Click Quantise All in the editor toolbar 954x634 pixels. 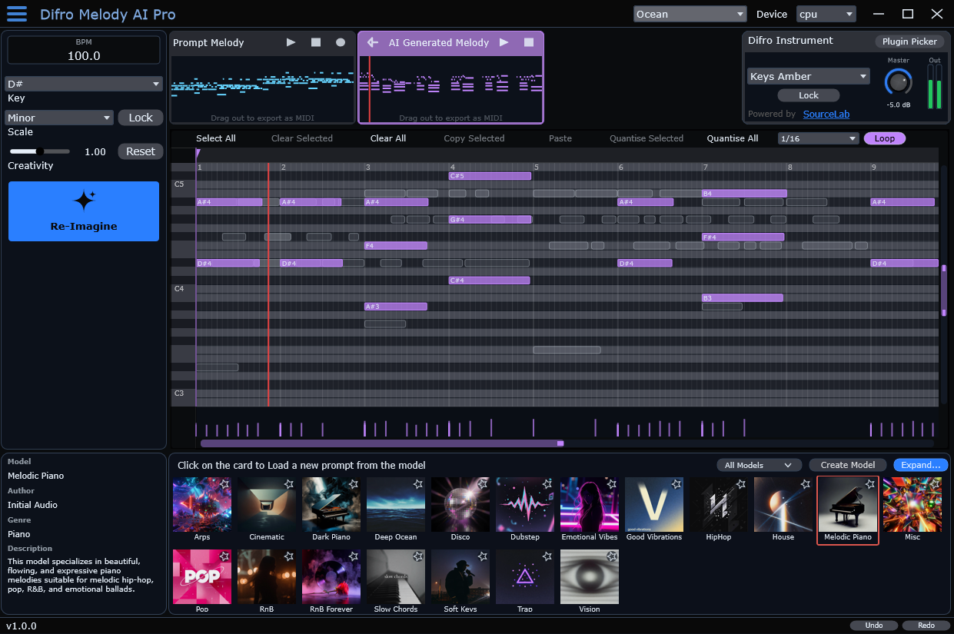(733, 138)
